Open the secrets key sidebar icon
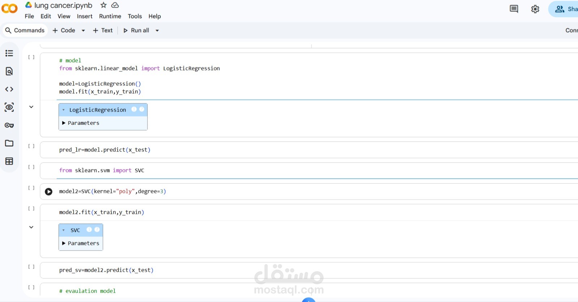The width and height of the screenshot is (578, 302). click(9, 125)
